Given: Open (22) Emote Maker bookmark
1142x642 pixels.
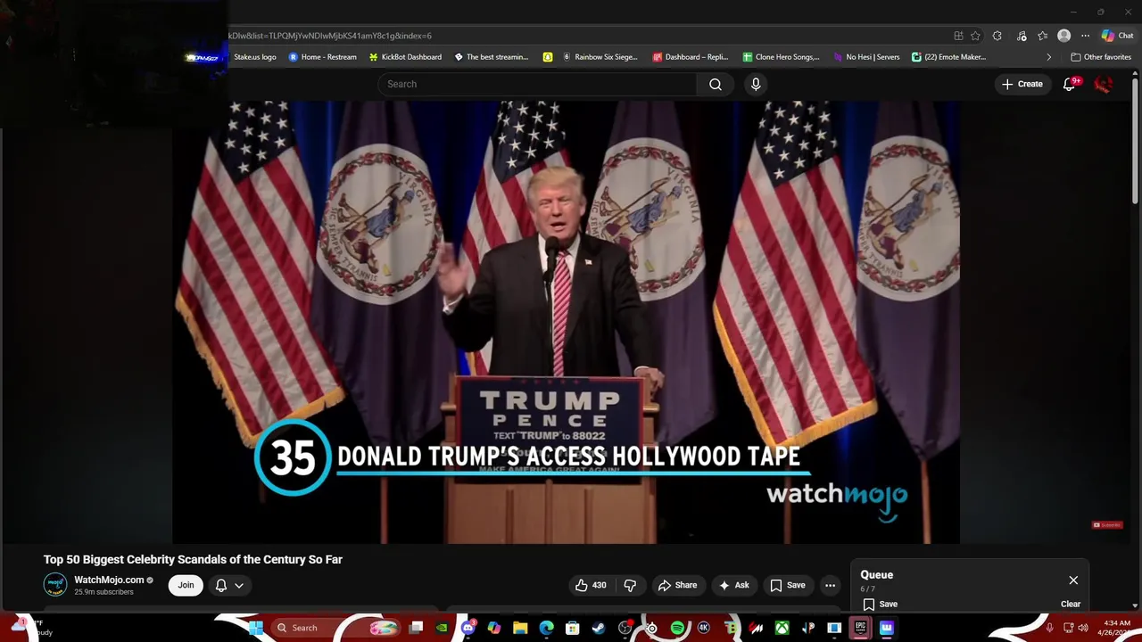Looking at the screenshot, I should [948, 57].
